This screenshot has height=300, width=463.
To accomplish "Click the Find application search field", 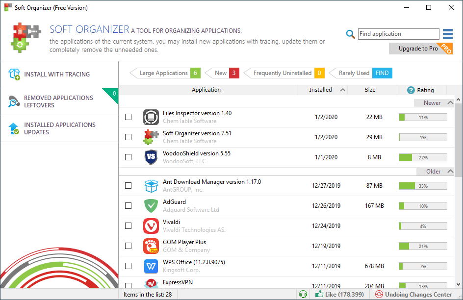I will point(399,34).
